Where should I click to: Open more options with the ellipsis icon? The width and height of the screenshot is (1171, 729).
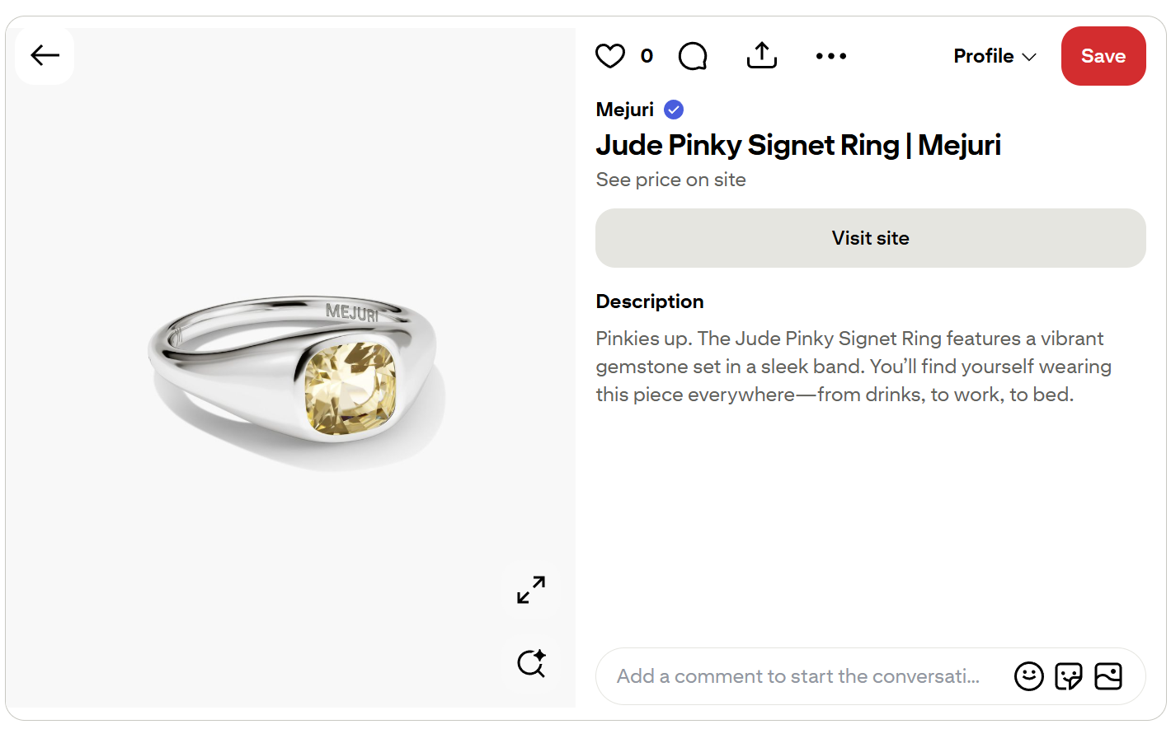(x=831, y=55)
